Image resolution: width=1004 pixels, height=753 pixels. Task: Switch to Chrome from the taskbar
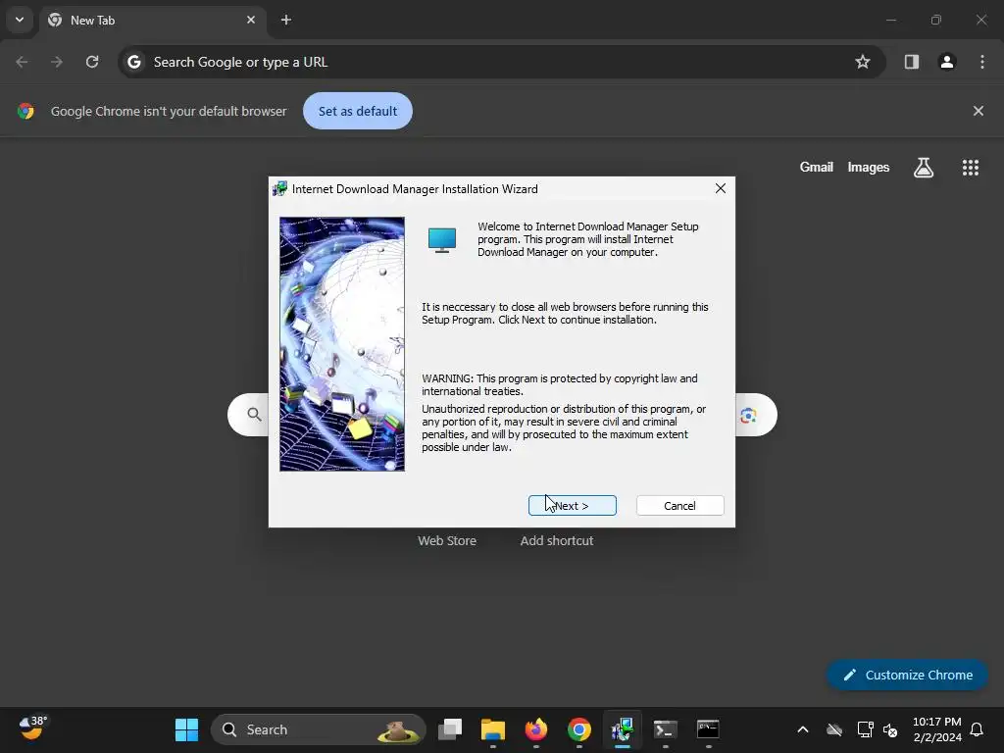pyautogui.click(x=578, y=729)
